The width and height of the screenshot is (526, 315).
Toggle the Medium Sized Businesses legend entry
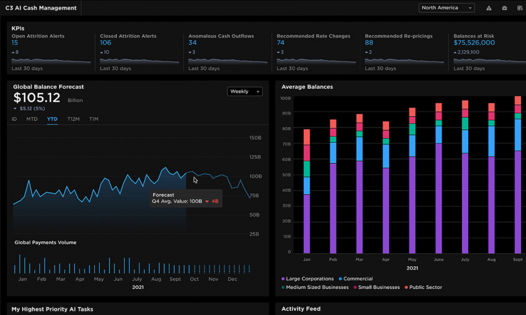(x=315, y=287)
